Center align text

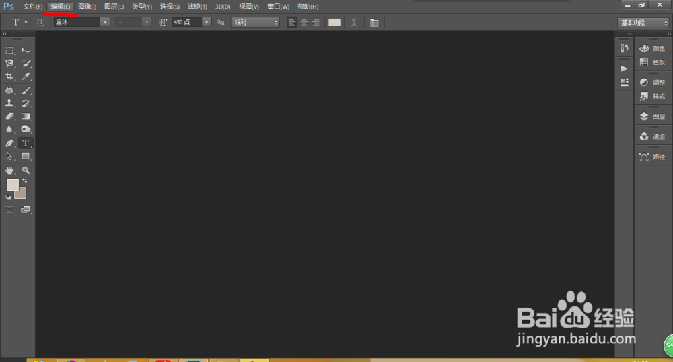point(304,22)
